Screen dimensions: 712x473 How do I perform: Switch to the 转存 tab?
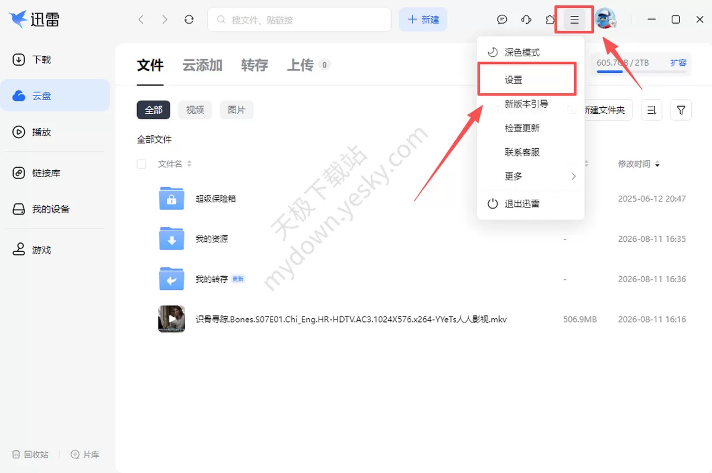pos(255,65)
